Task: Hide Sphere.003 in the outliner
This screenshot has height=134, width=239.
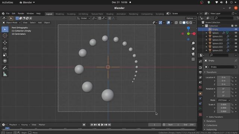Action: (x=236, y=43)
